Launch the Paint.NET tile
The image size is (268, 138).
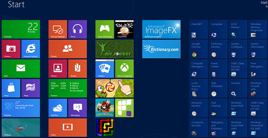(199, 29)
